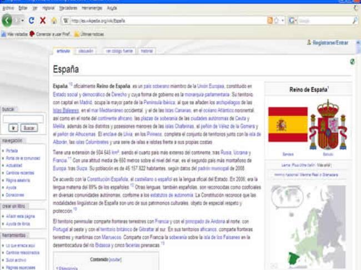This screenshot has height=270, width=361.
Task: Open the search engine selector dropdown
Action: point(293,21)
